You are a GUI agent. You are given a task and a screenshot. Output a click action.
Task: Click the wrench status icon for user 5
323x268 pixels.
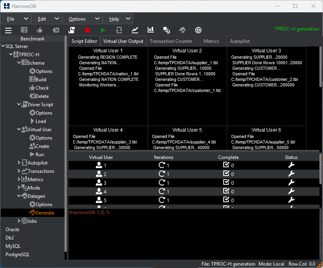(291, 200)
